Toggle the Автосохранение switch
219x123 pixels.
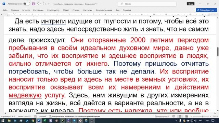click(x=27, y=4)
